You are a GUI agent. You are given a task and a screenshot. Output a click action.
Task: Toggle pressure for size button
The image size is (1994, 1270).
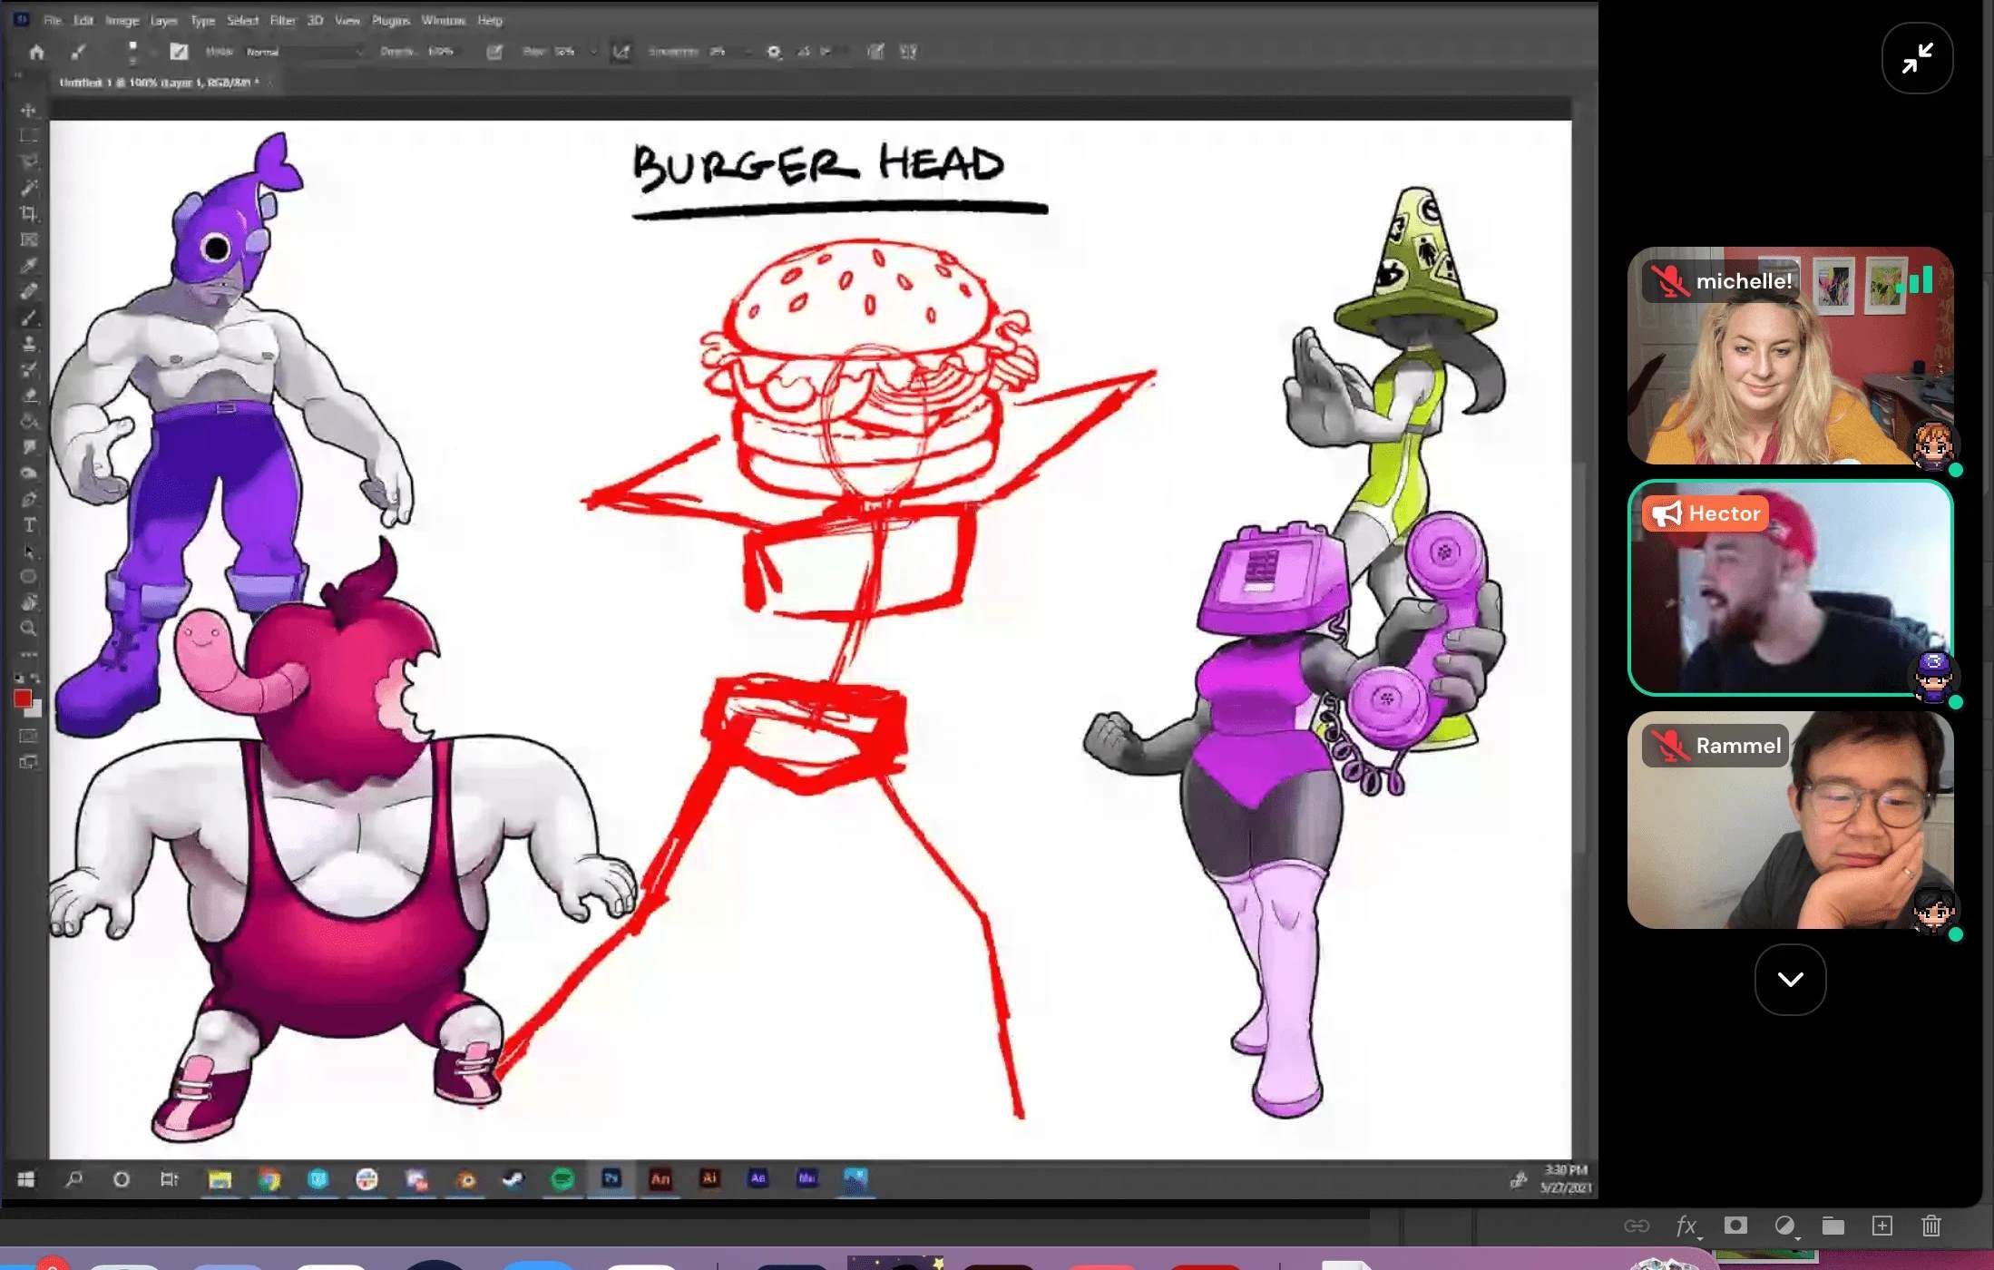(875, 52)
